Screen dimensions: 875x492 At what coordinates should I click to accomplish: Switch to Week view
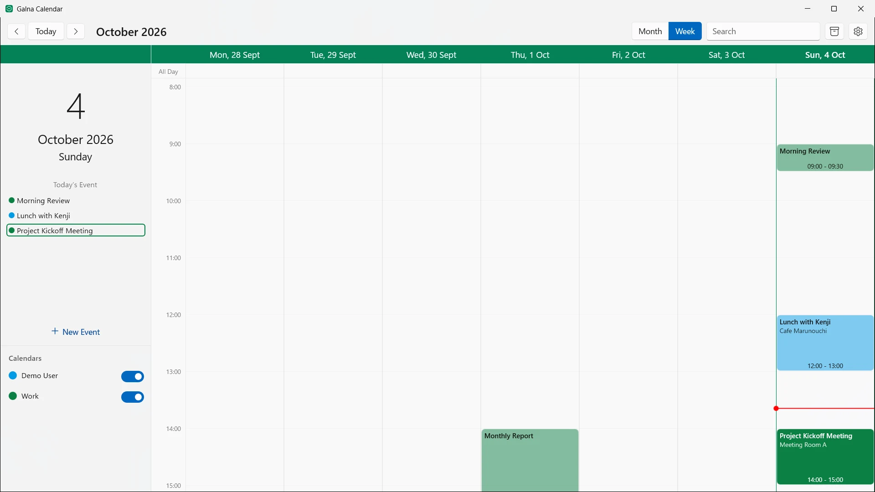click(x=685, y=31)
